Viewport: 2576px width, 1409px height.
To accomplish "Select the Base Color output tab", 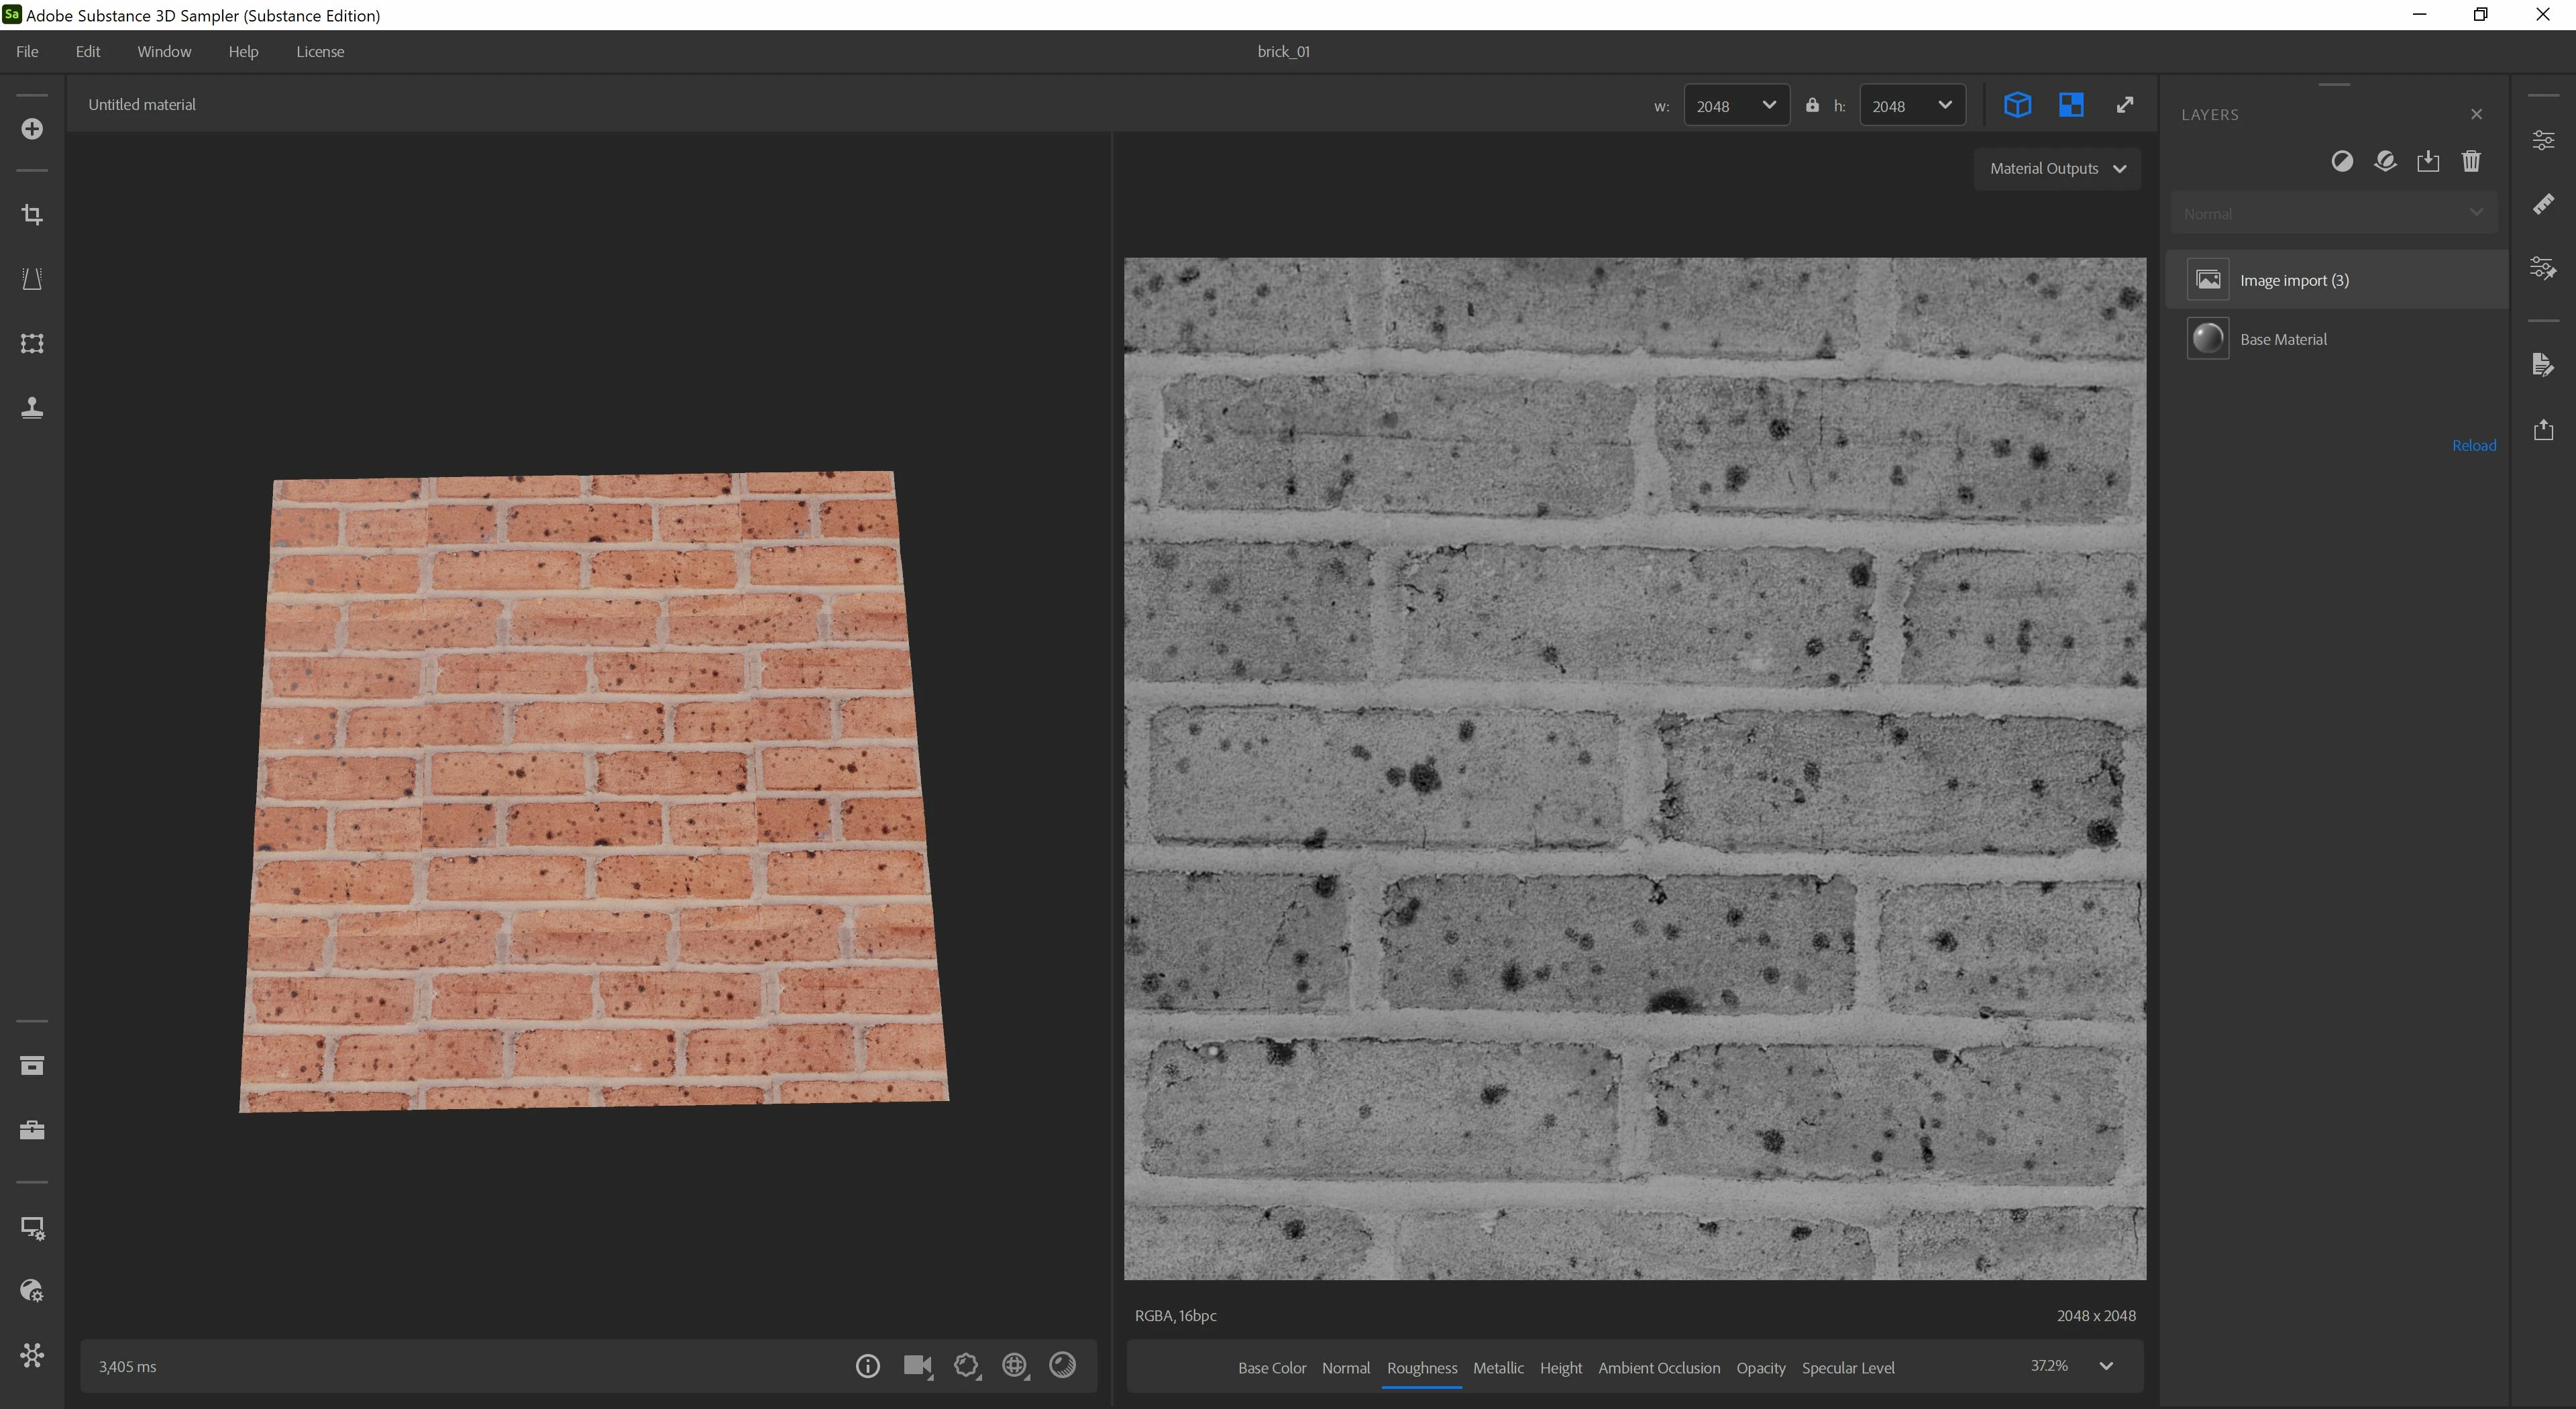I will (x=1271, y=1368).
